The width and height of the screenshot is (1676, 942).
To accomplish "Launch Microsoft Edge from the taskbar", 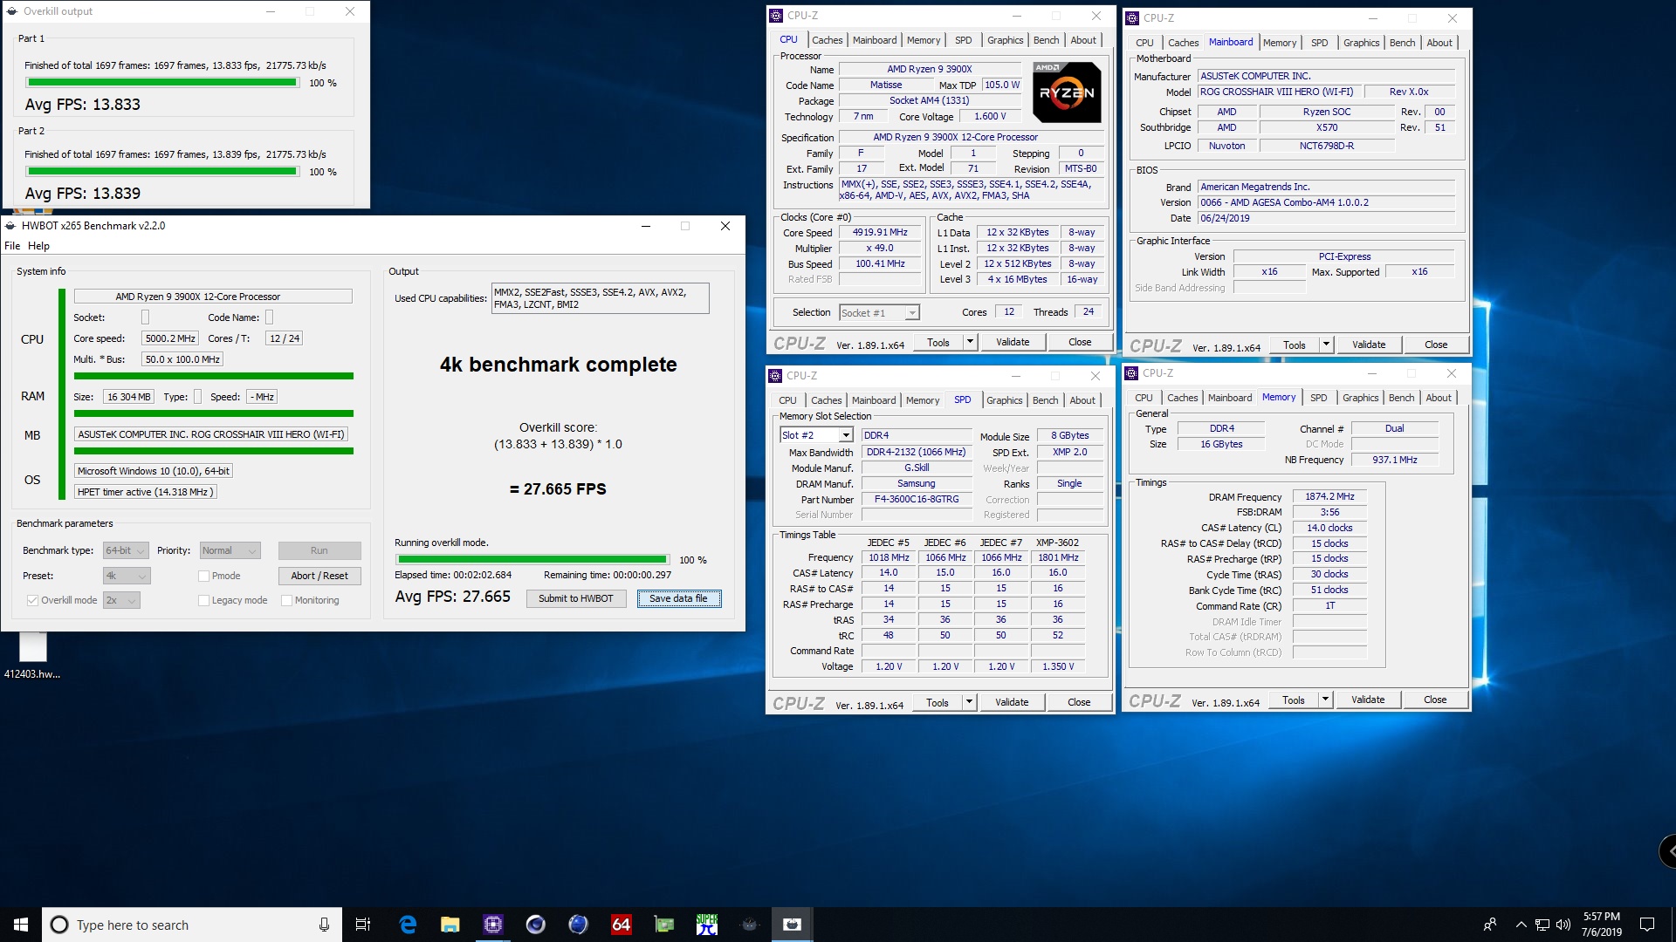I will [408, 925].
